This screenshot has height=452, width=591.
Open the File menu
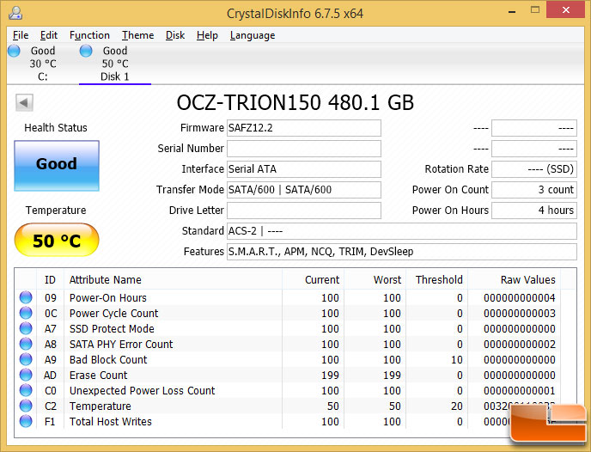pos(21,35)
